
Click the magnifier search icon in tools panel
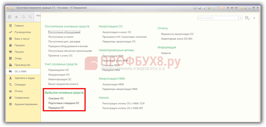[x=30, y=17]
